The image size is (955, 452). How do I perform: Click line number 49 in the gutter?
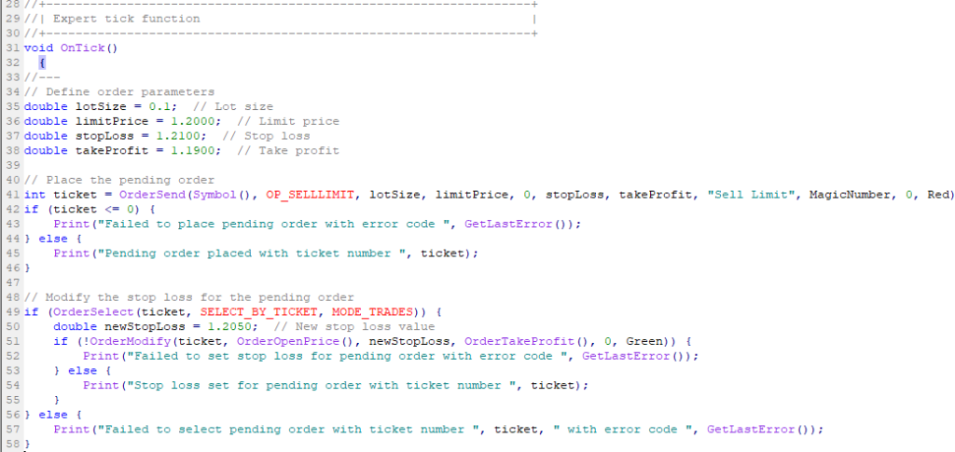[13, 312]
